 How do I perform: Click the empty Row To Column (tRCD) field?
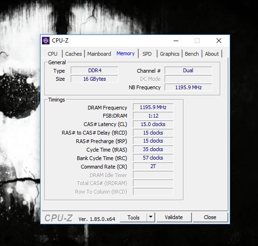pos(153,192)
